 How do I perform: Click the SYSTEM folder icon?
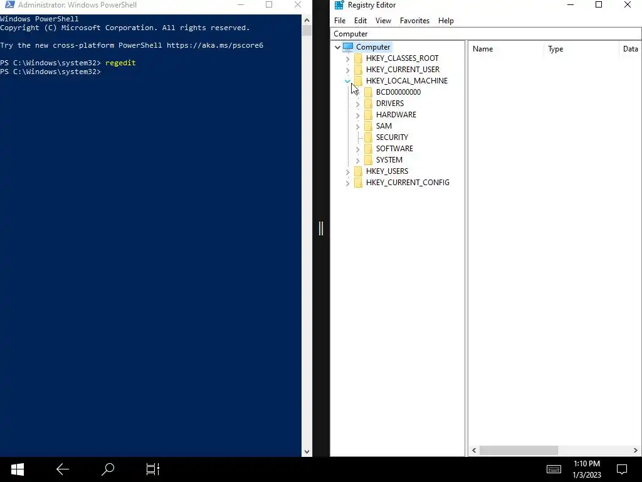coord(368,160)
